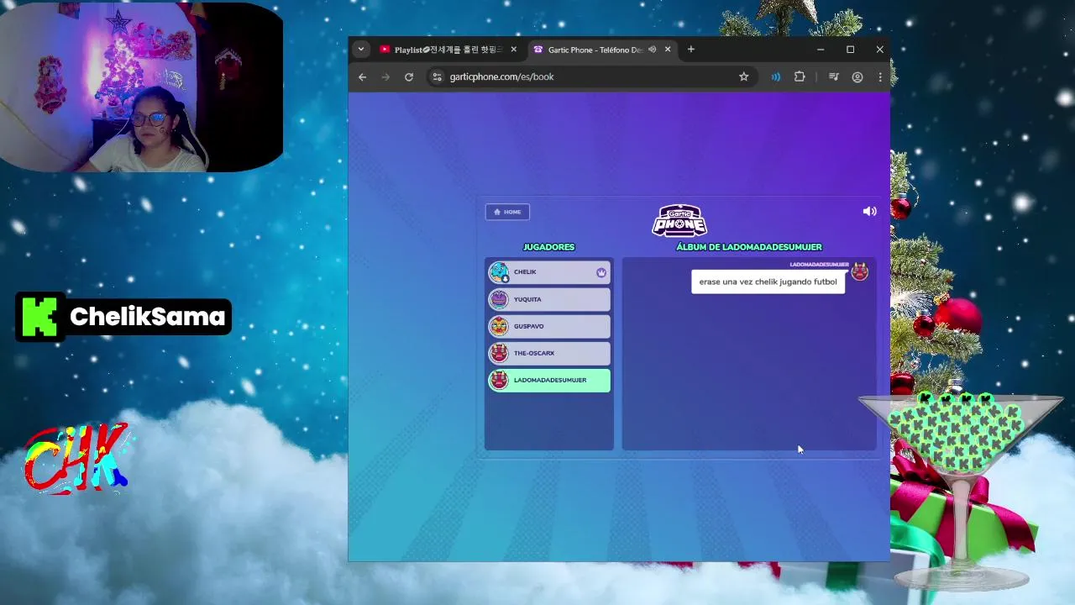This screenshot has width=1075, height=605.
Task: Mute the Gartic Phone game sound
Action: [869, 212]
